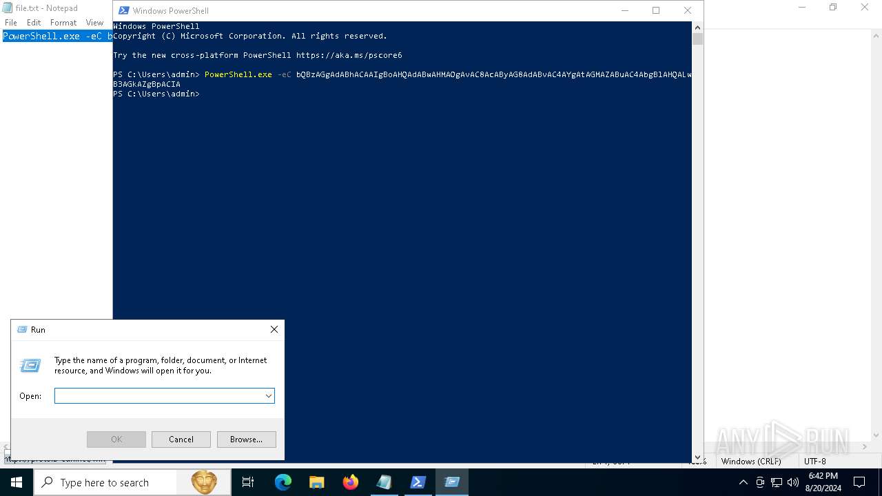
Task: Click the Notepad icon in file.txt title bar
Action: tap(8, 8)
